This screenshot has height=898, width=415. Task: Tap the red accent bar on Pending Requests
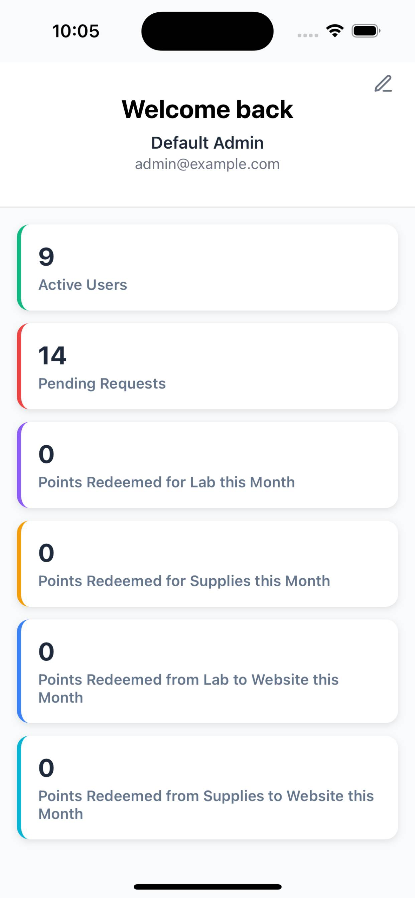[19, 366]
